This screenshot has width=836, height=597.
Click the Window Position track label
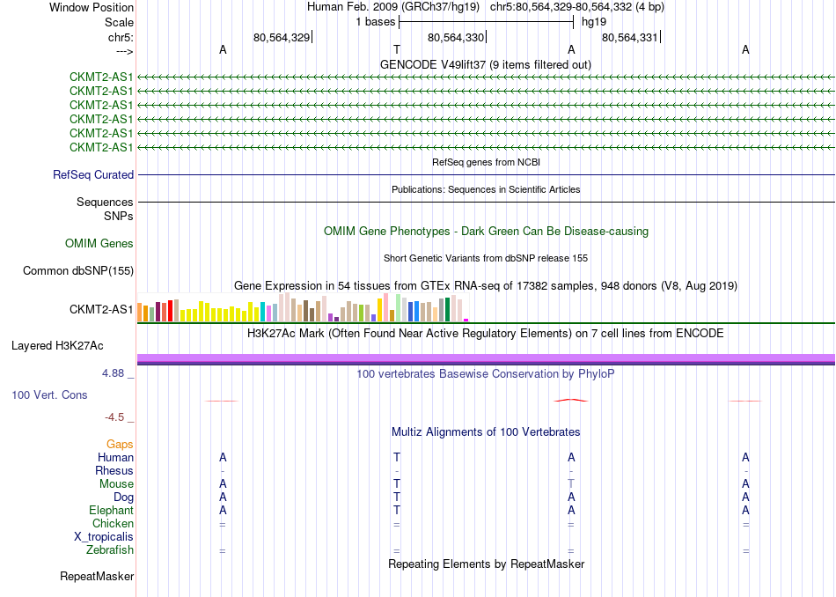coord(92,7)
